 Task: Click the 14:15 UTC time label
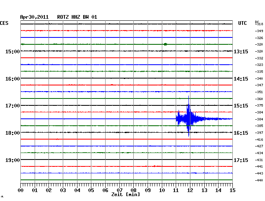[241, 79]
